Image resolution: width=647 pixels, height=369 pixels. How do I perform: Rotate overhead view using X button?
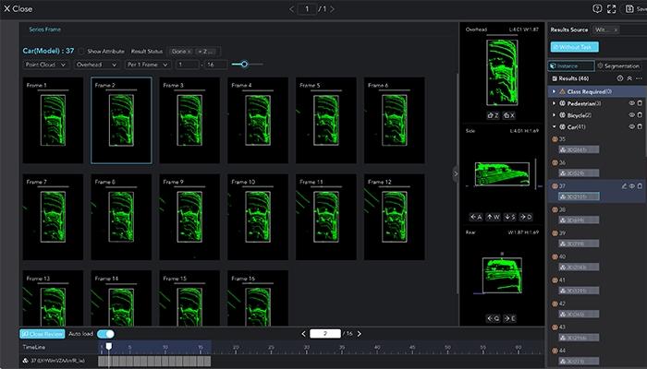pos(509,115)
